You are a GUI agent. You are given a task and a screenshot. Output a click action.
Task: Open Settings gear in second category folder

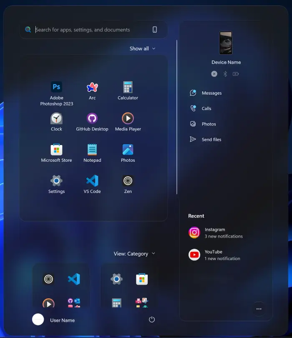tap(116, 279)
